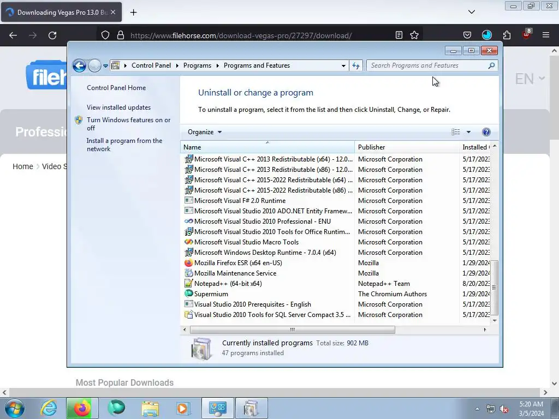This screenshot has width=559, height=419.
Task: Click the vertical scrollbar thumb in program list
Action: pos(494,288)
